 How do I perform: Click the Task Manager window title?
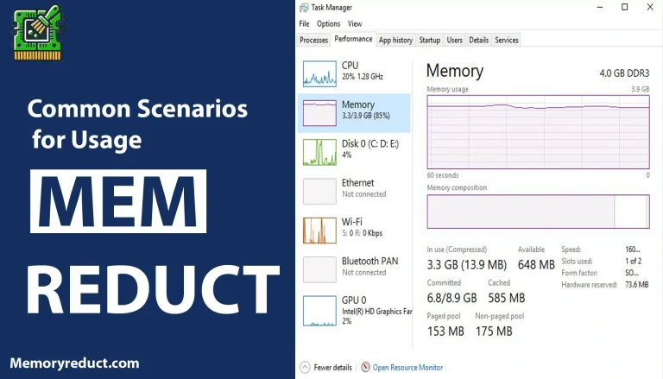pyautogui.click(x=331, y=8)
